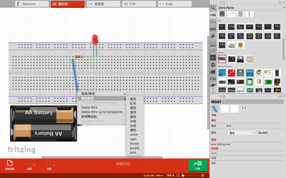Open the MINE parts bin
Image resolution: width=286 pixels, height=178 pixels.
pos(213,22)
